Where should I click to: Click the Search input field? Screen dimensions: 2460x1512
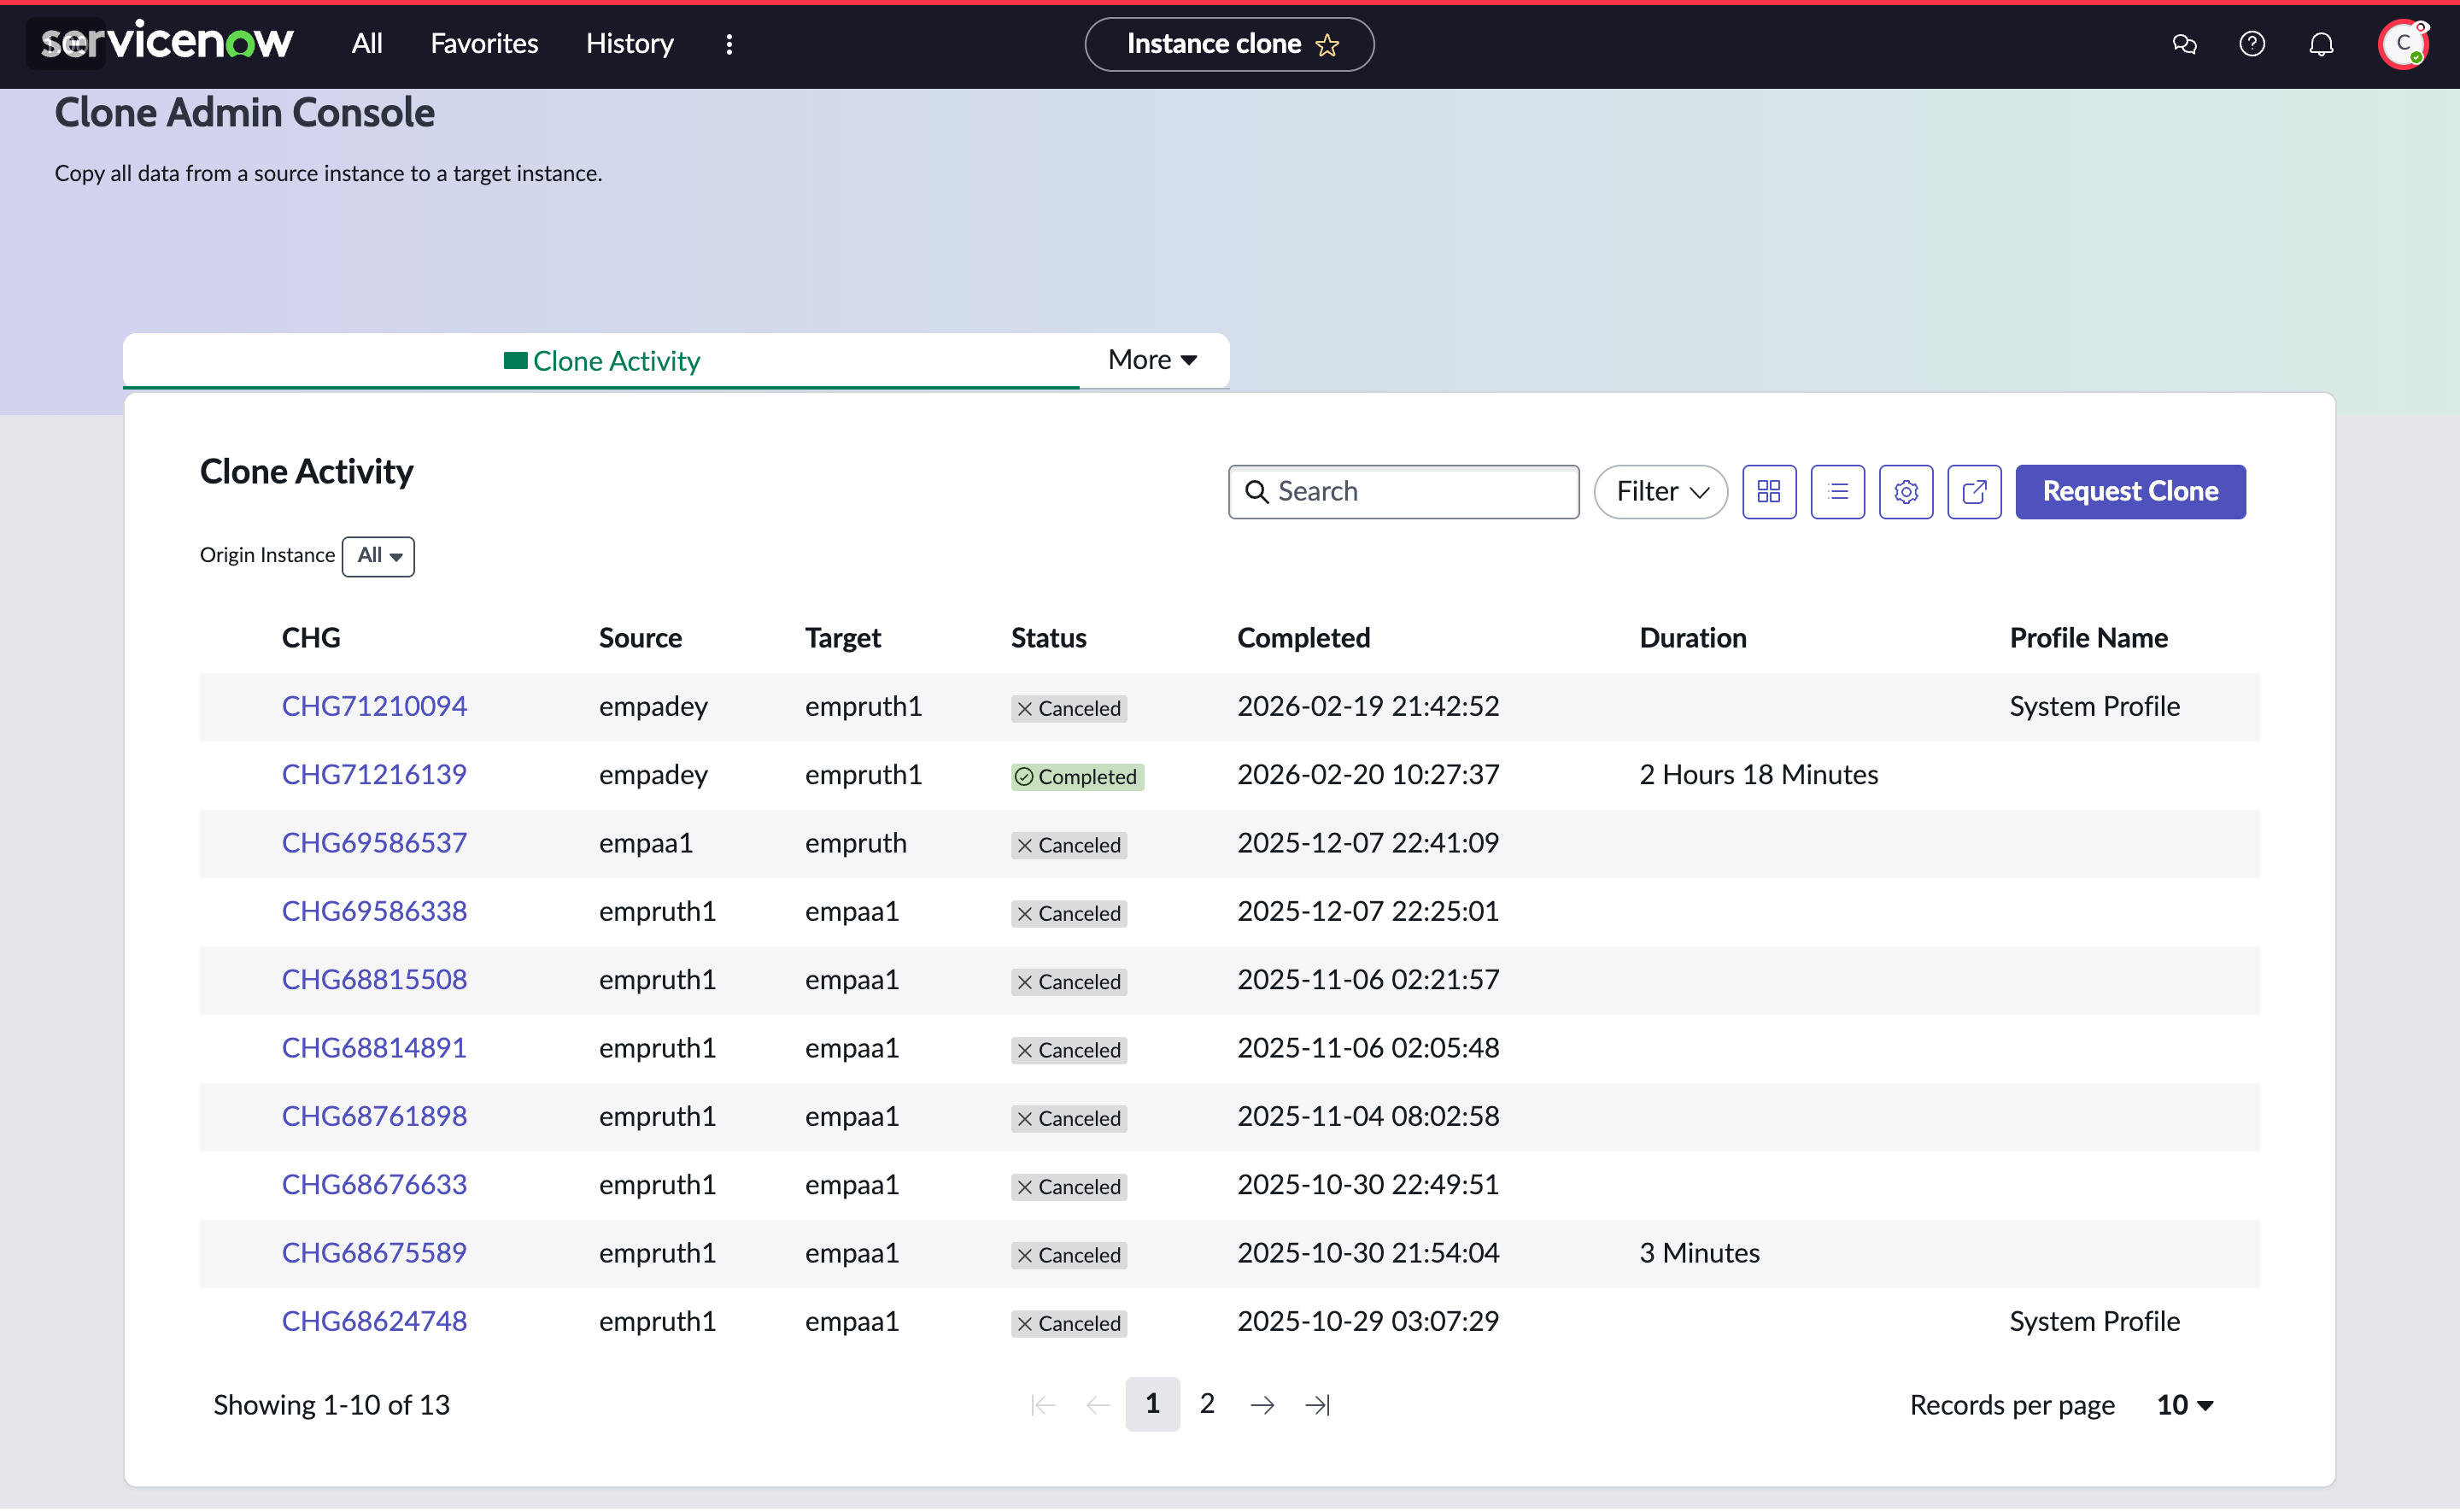click(1403, 491)
